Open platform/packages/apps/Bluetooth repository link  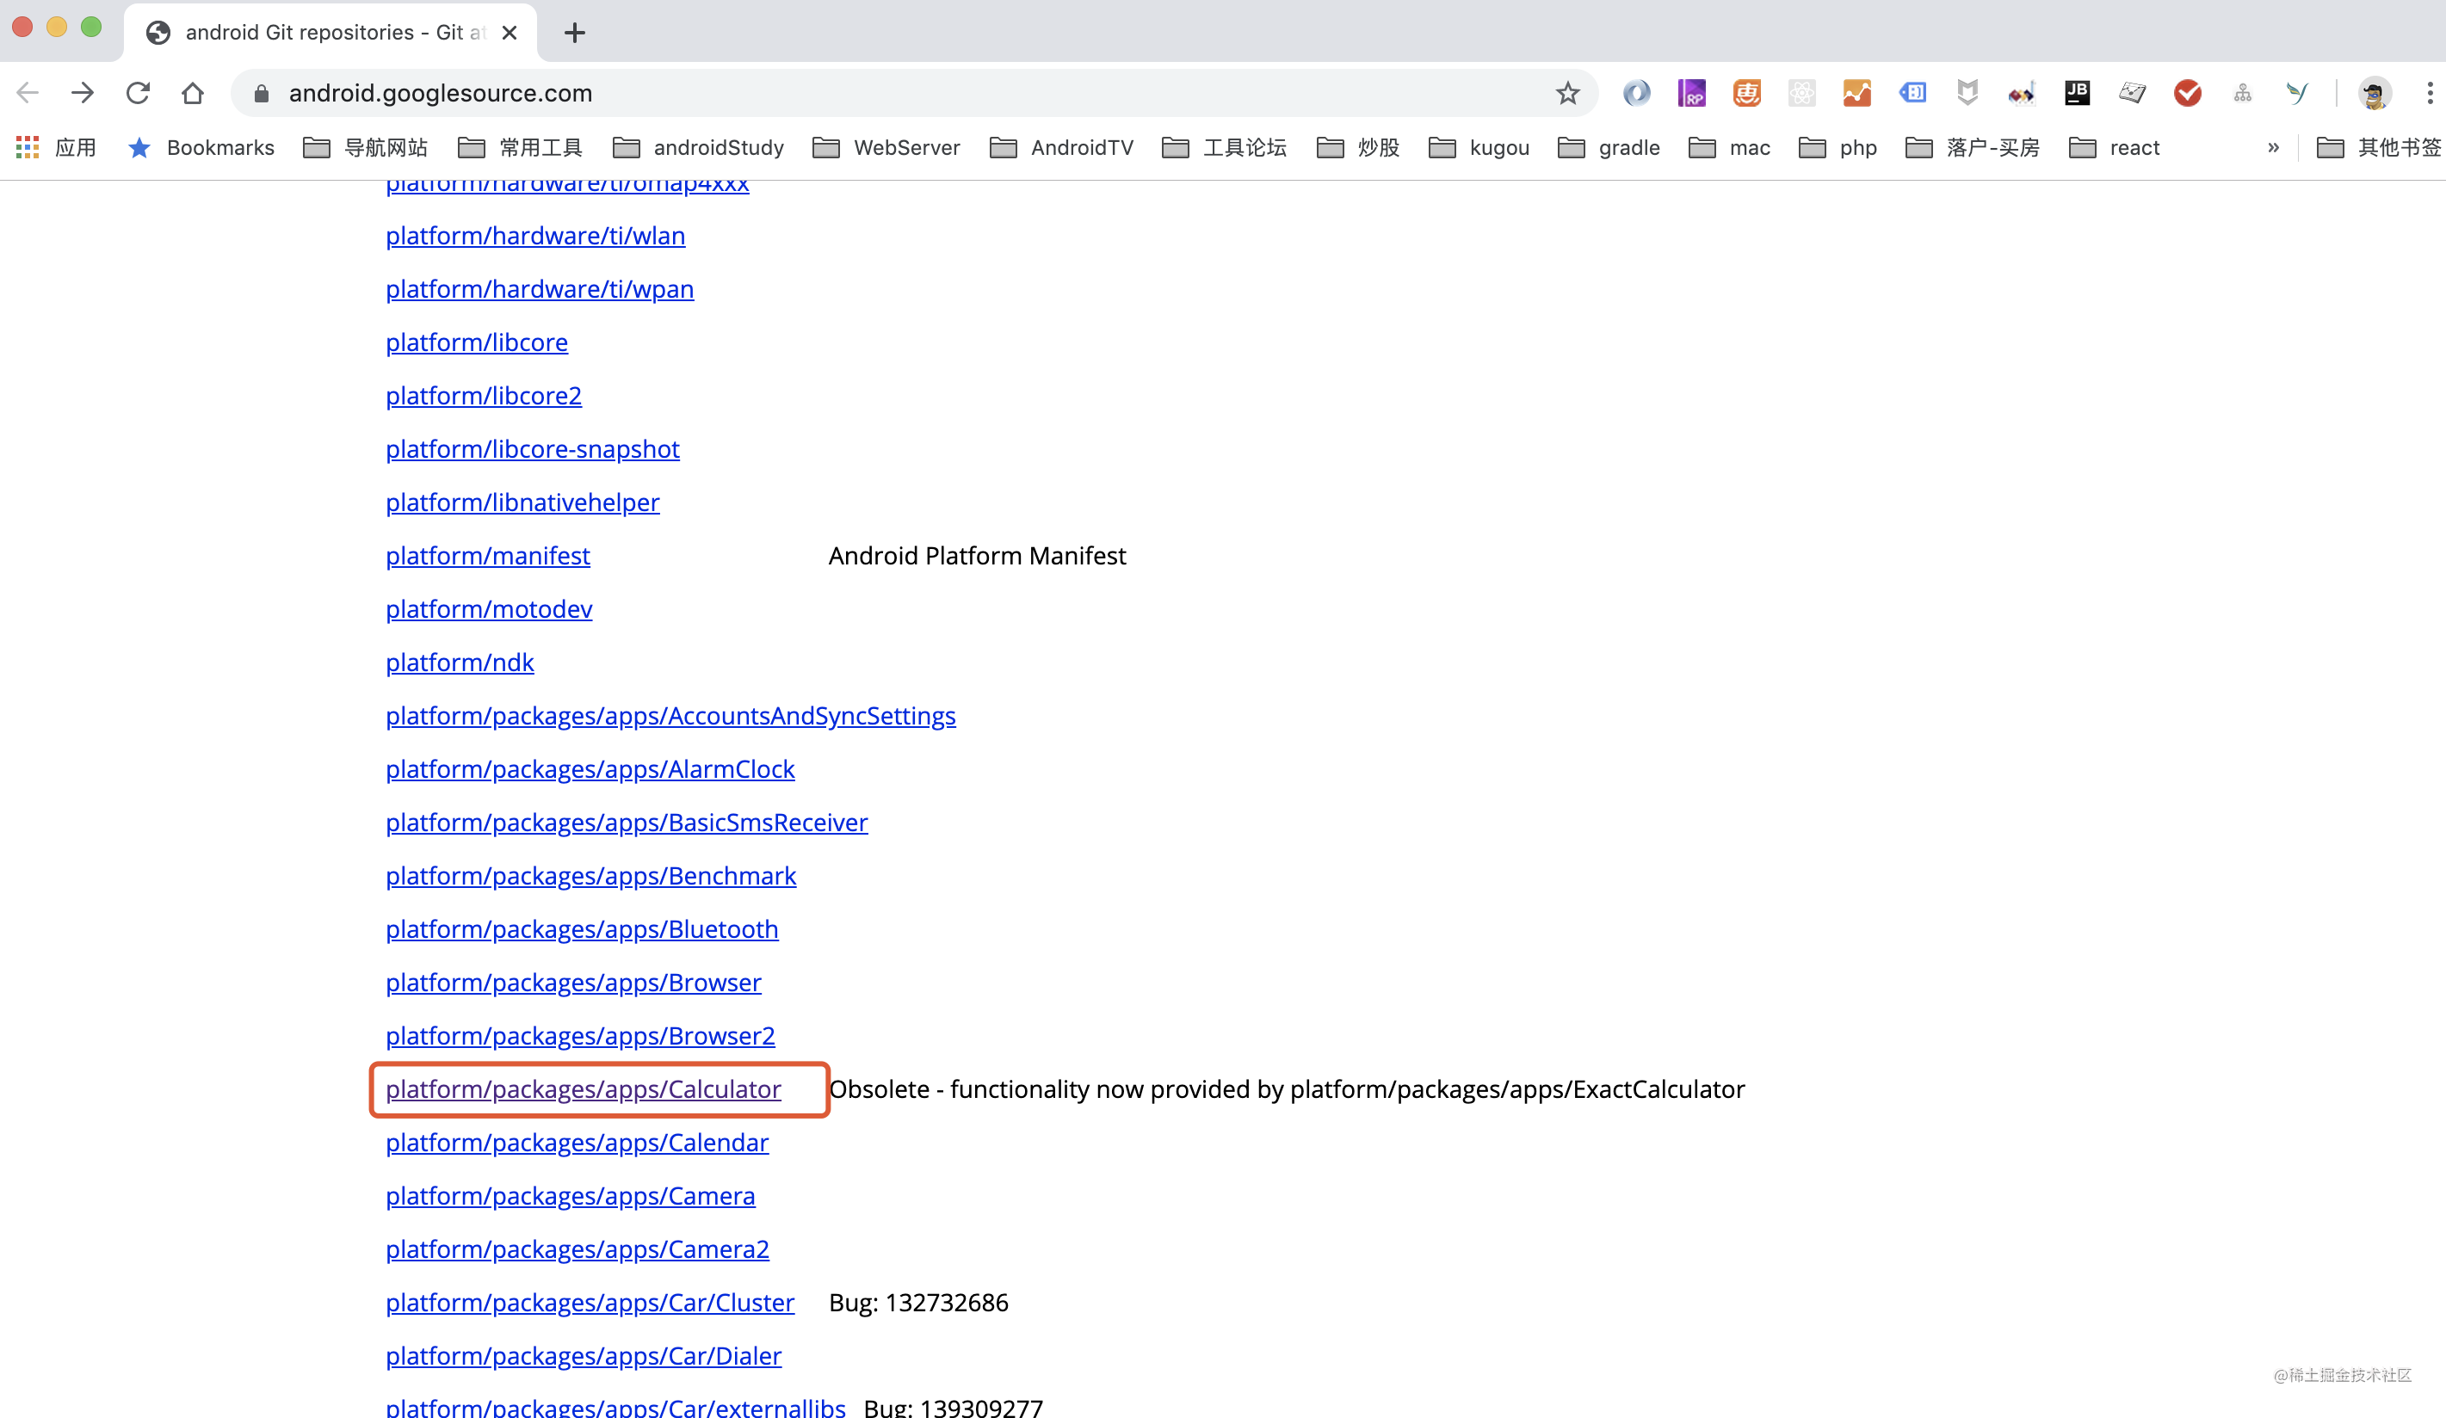(x=582, y=928)
